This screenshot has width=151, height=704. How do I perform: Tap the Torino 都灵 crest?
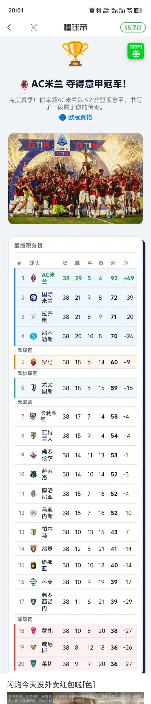[33, 549]
